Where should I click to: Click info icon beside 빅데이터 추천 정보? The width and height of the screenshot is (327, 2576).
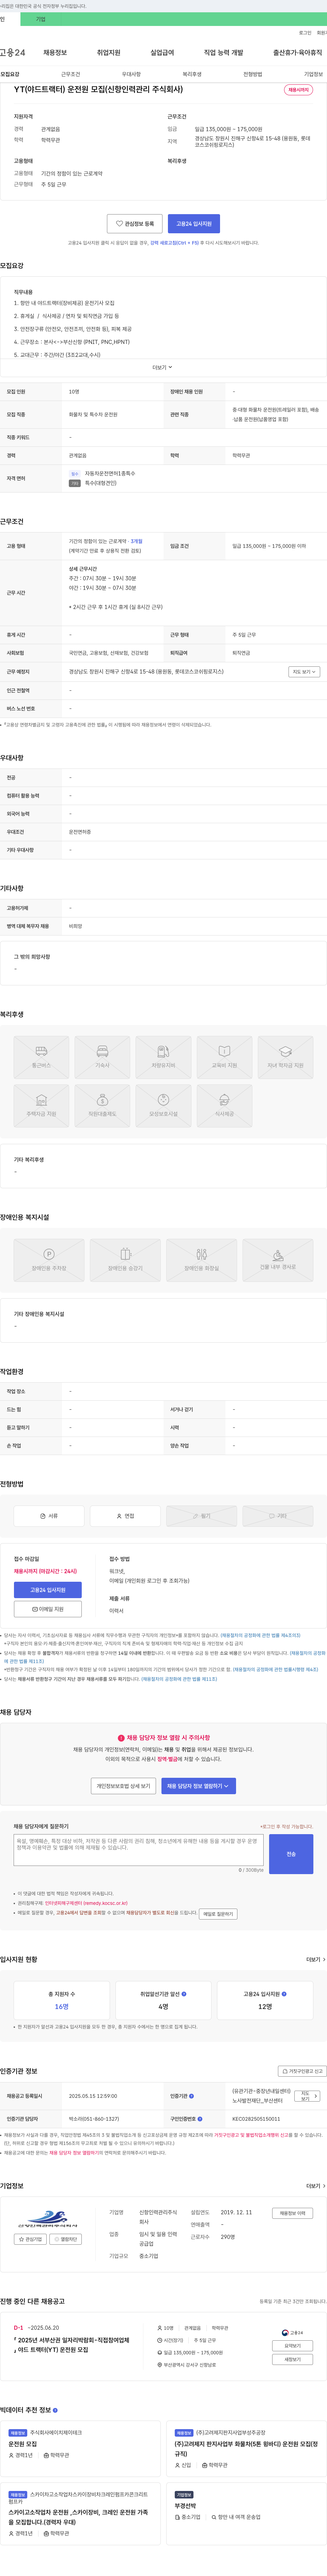click(55, 2410)
